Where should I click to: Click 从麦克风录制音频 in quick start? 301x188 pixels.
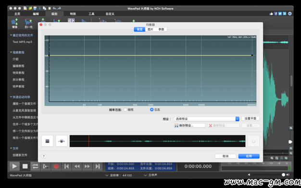coord(24,111)
